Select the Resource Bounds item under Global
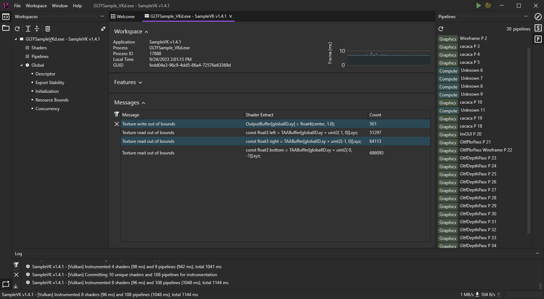This screenshot has width=544, height=299. tap(52, 100)
